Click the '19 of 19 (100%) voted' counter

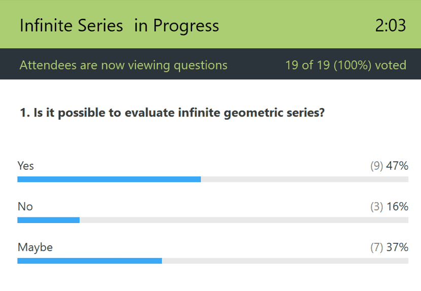[x=345, y=65]
